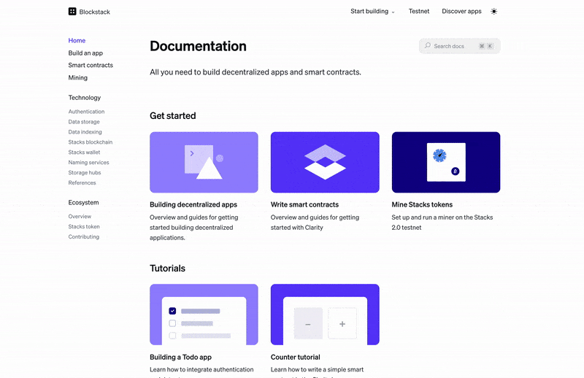Open the Discover apps link
This screenshot has width=584, height=378.
tap(461, 12)
